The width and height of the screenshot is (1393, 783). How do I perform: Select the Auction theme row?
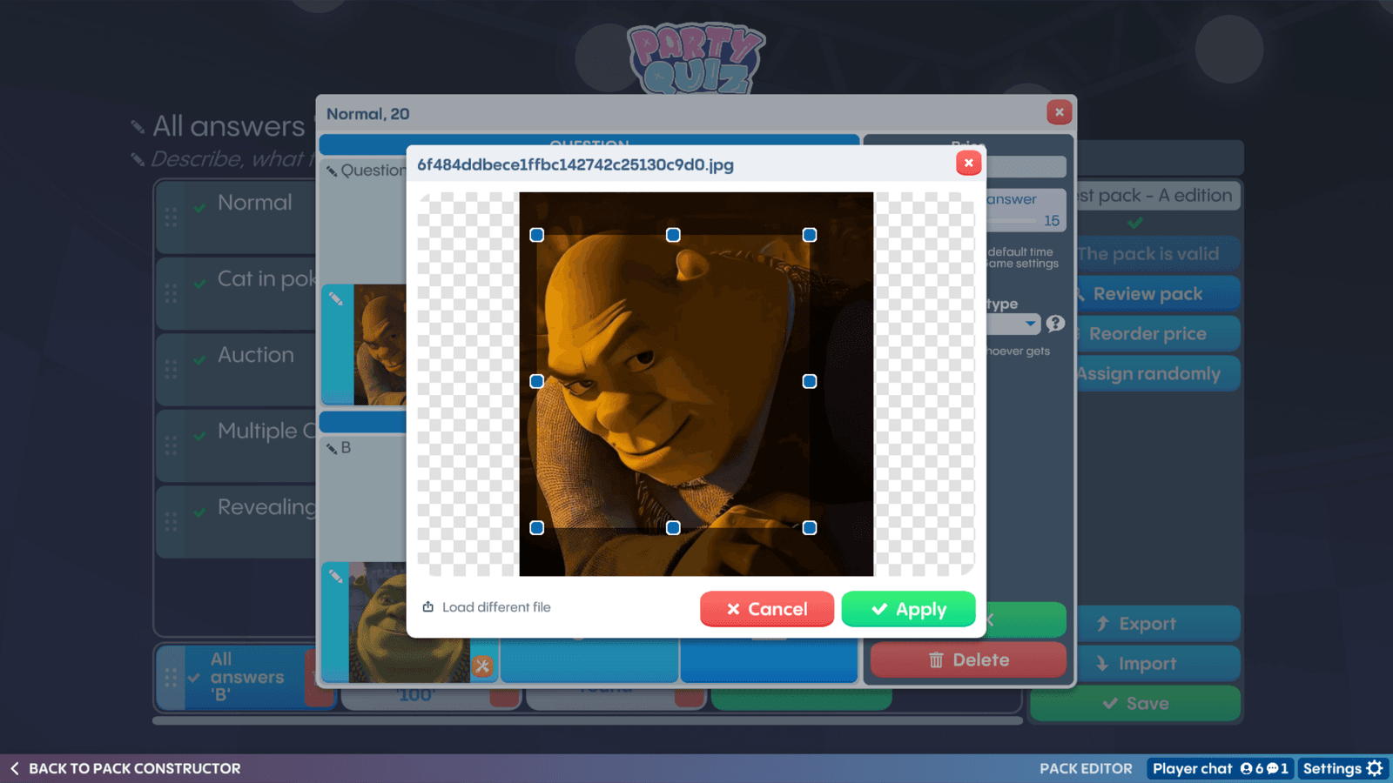237,369
